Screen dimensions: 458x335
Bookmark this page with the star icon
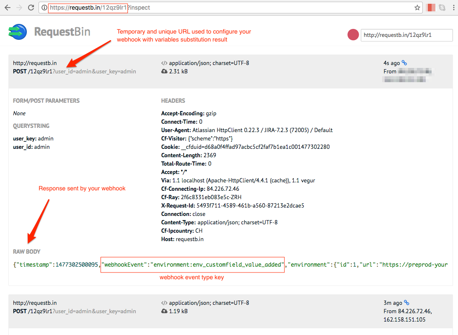[417, 8]
